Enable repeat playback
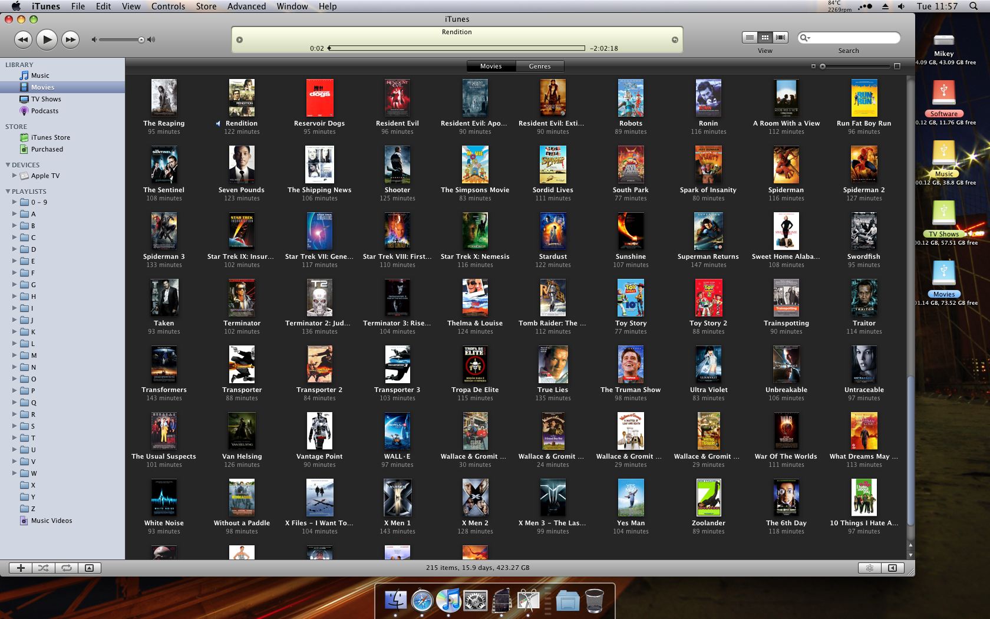 (x=66, y=568)
